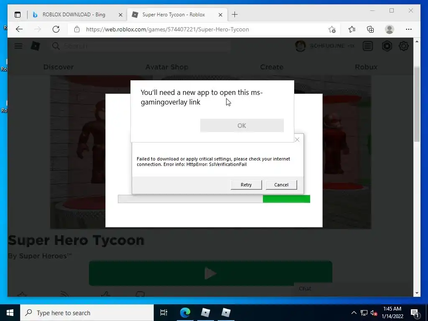
Task: Open the Chat panel
Action: (305, 288)
